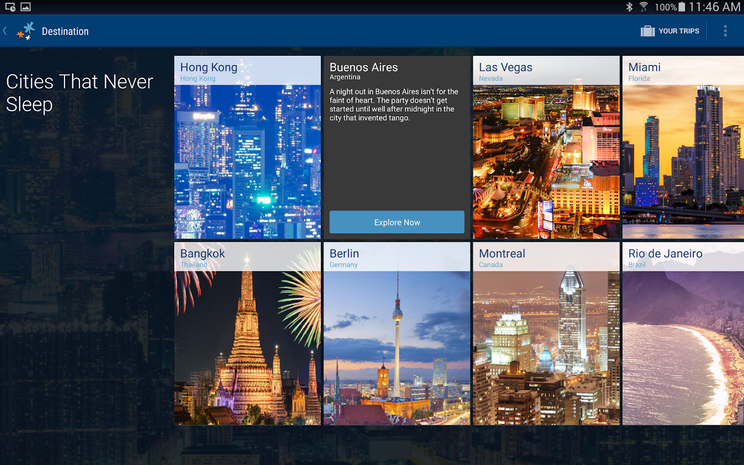Open the Miami skyline photo
Screen dimensions: 744x465
pyautogui.click(x=683, y=162)
